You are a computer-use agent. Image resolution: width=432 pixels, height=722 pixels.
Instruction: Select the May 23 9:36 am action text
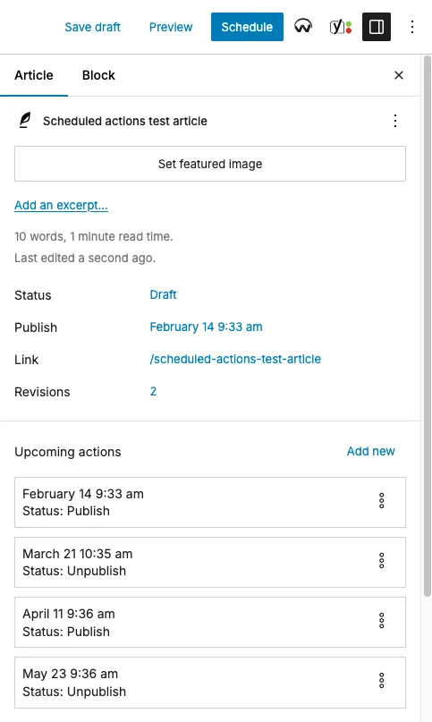click(x=71, y=674)
